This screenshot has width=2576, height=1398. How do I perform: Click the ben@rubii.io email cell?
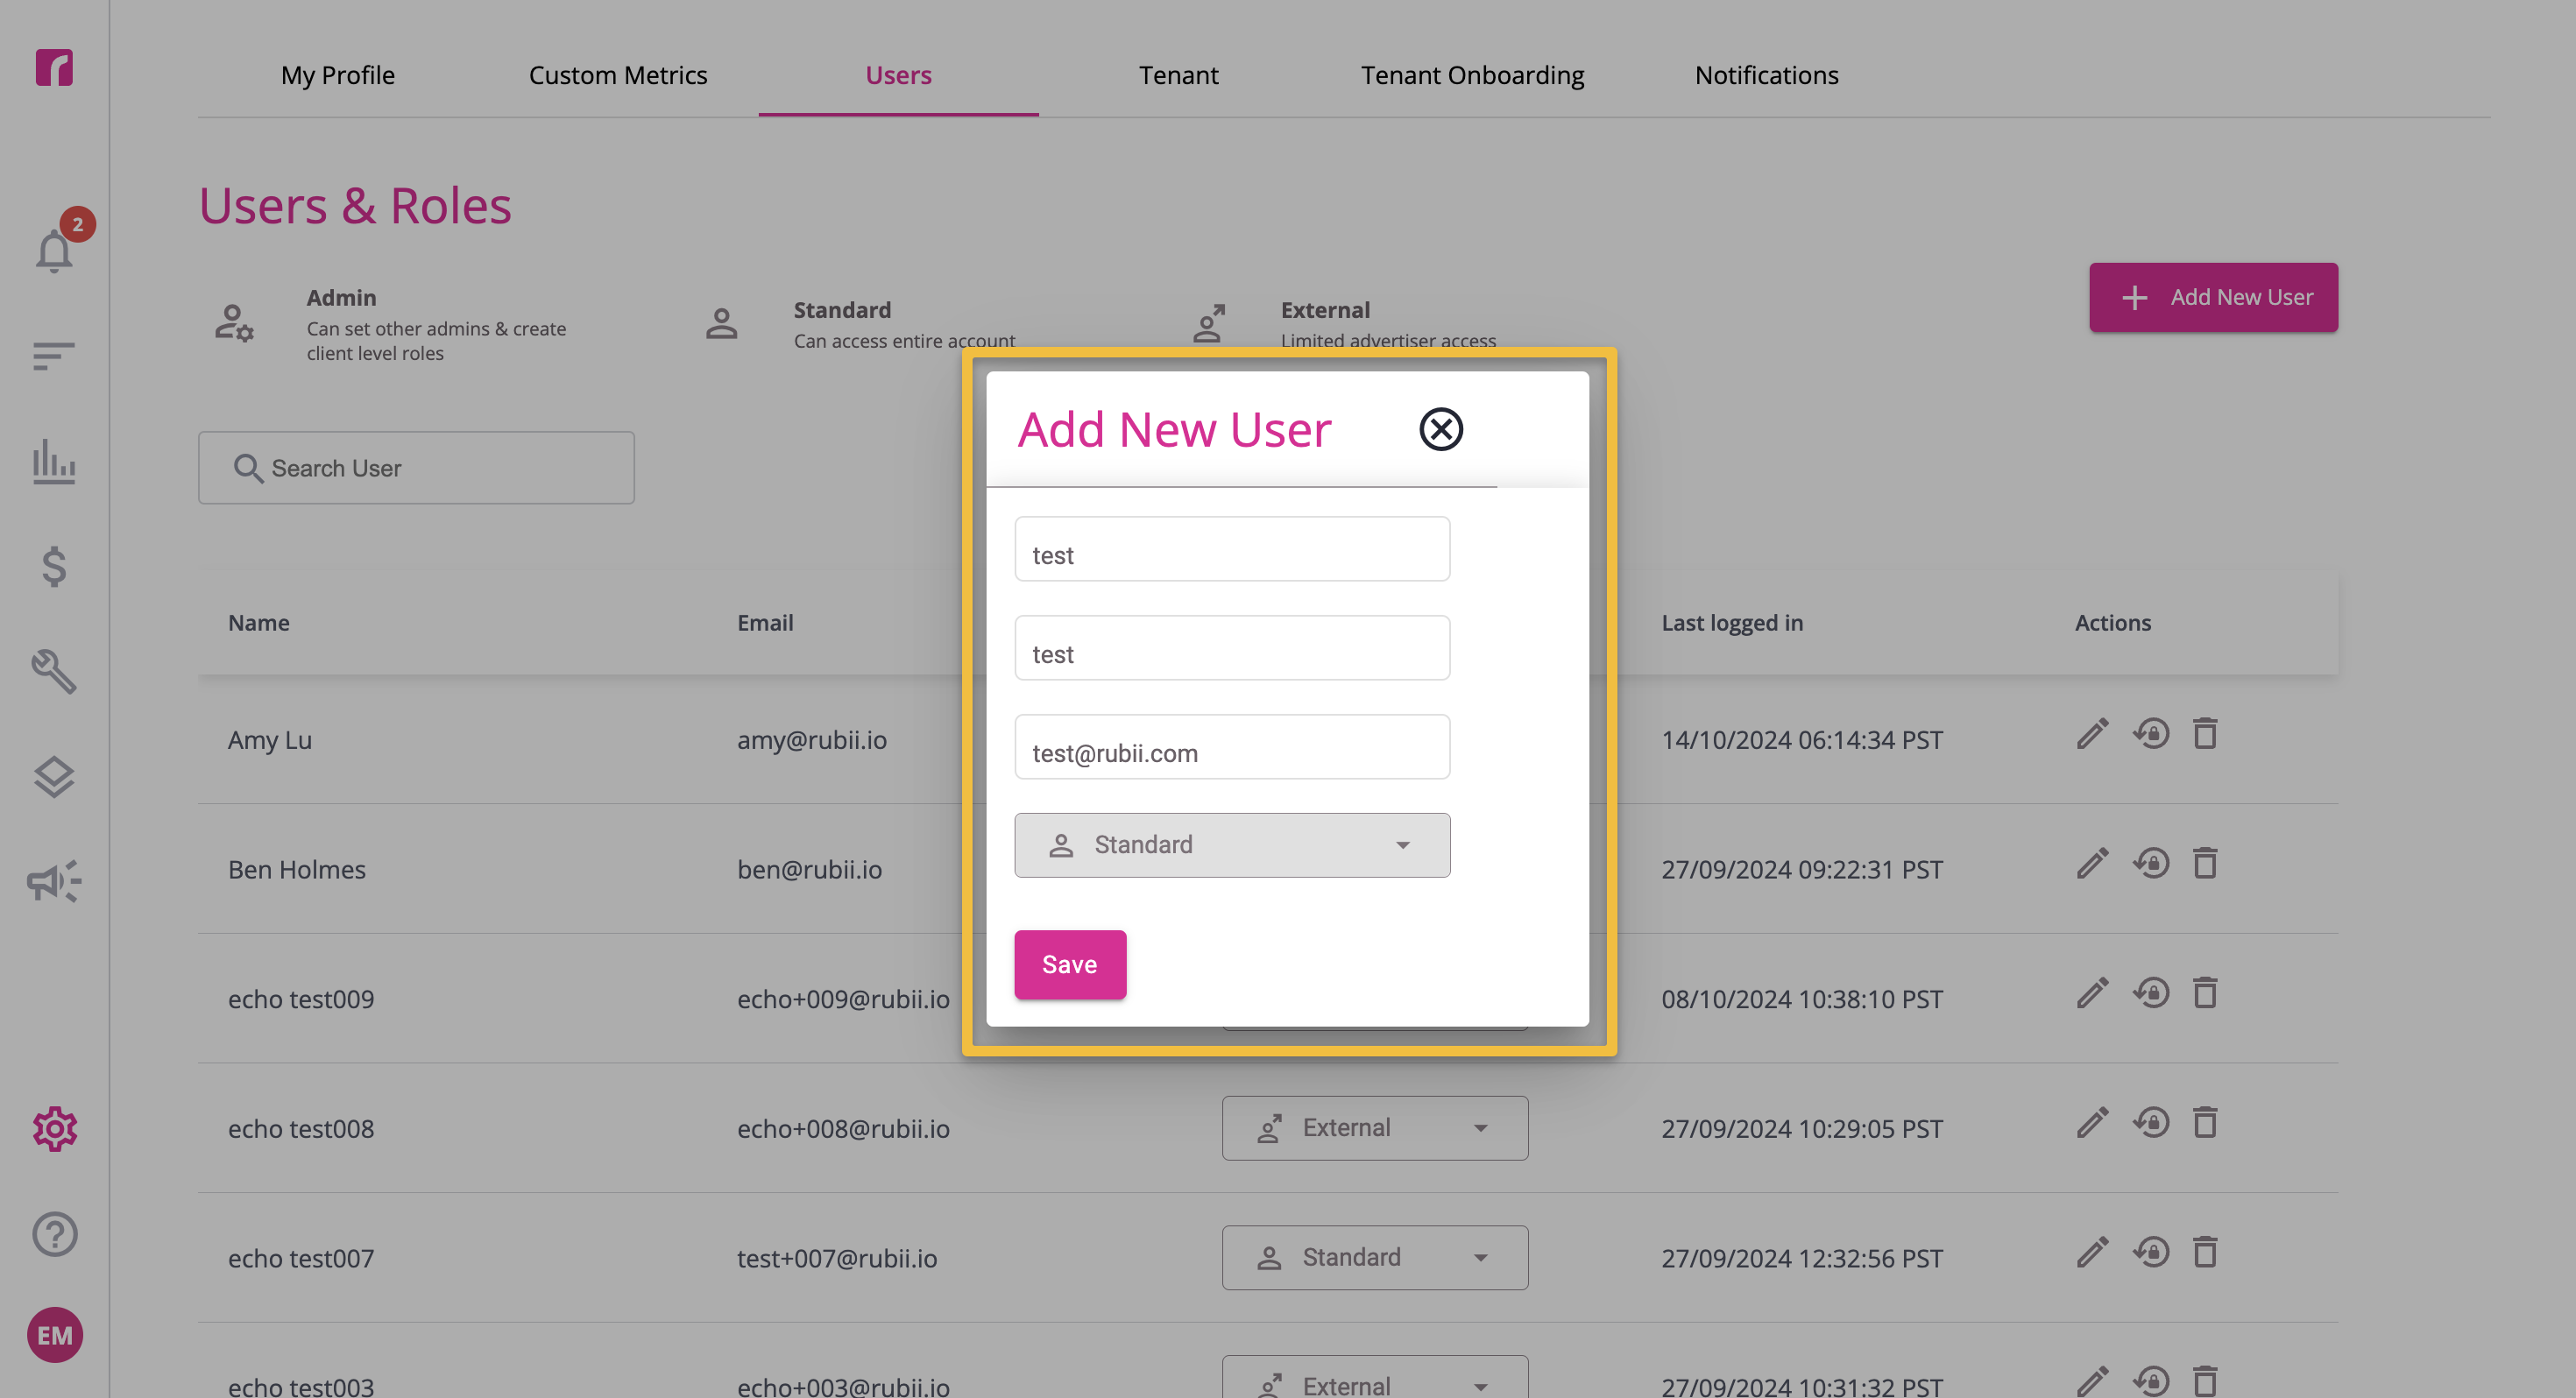click(x=810, y=870)
